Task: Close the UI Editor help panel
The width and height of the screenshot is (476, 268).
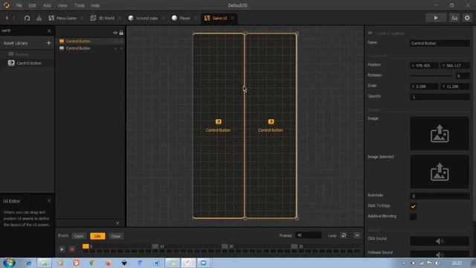Action: tap(49, 201)
